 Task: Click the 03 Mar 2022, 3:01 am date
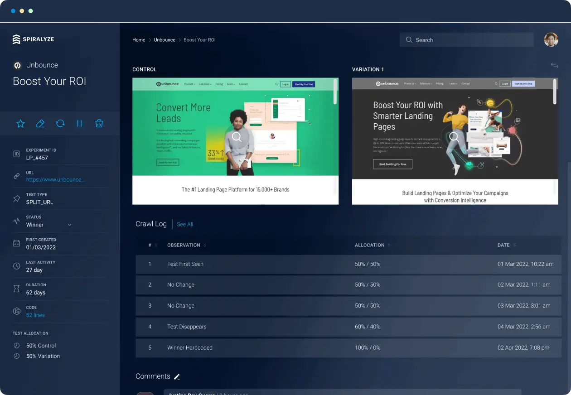pos(524,306)
